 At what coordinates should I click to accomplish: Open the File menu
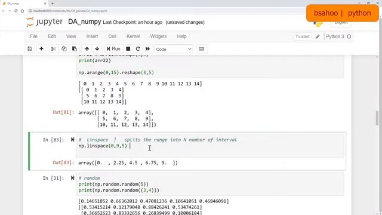(x=33, y=36)
